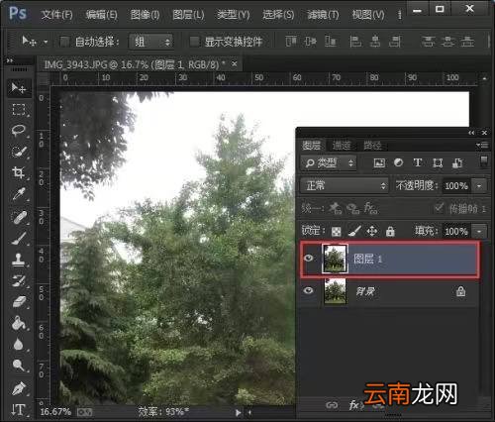The height and width of the screenshot is (422, 495).
Task: Click the align left edges icon
Action: (355, 42)
